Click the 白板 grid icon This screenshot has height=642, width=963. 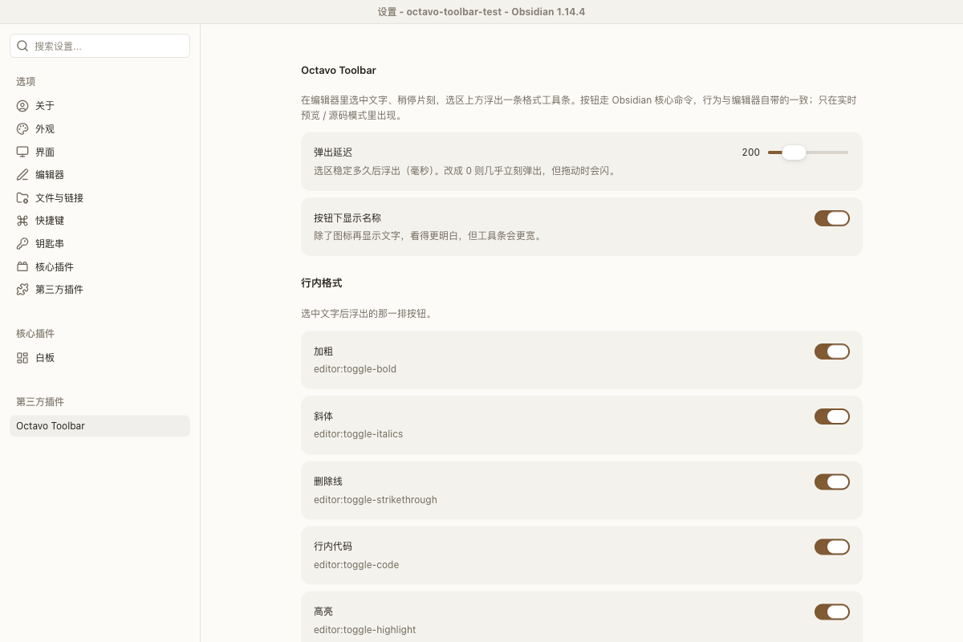(x=22, y=358)
